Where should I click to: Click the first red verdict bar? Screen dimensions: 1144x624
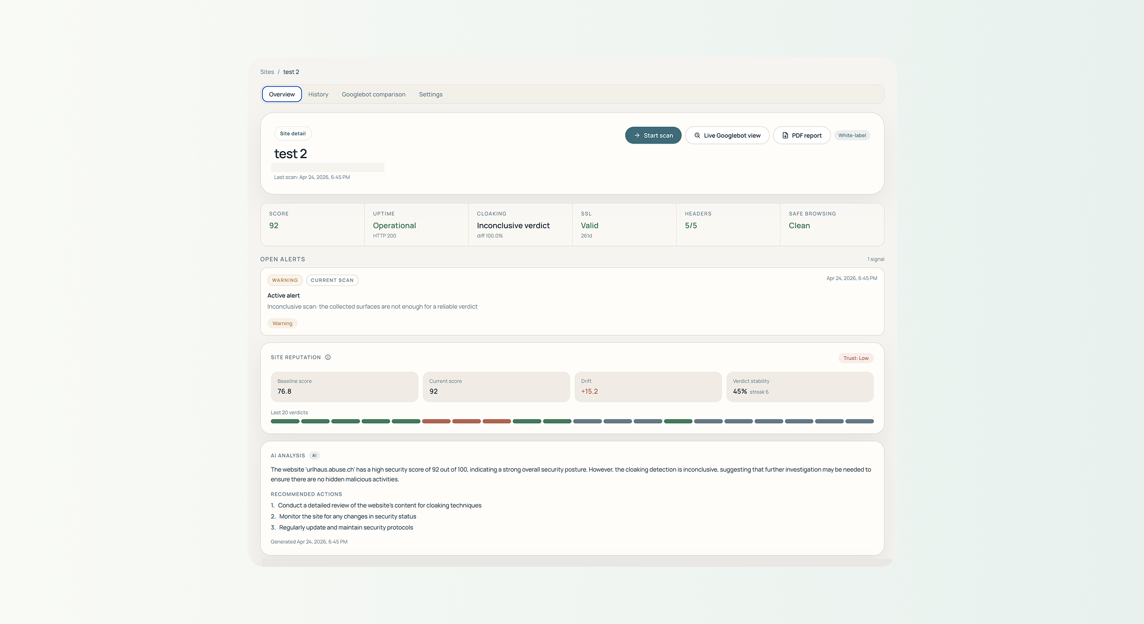436,421
